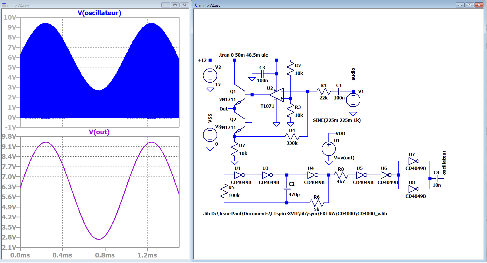Screen dimensions: 487x263
Task: Click the V1 sine source symbol
Action: tap(353, 100)
